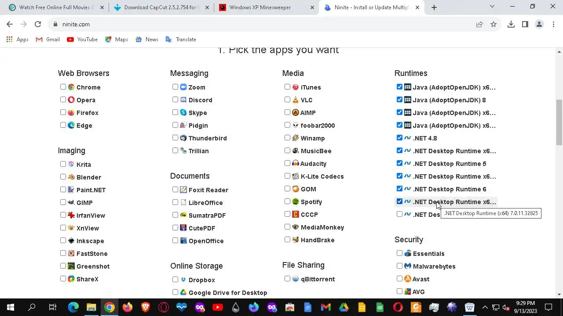Image resolution: width=563 pixels, height=316 pixels.
Task: Check the VLC checkbox
Action: tap(287, 100)
